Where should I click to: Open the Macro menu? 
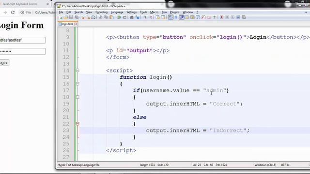(x=154, y=12)
